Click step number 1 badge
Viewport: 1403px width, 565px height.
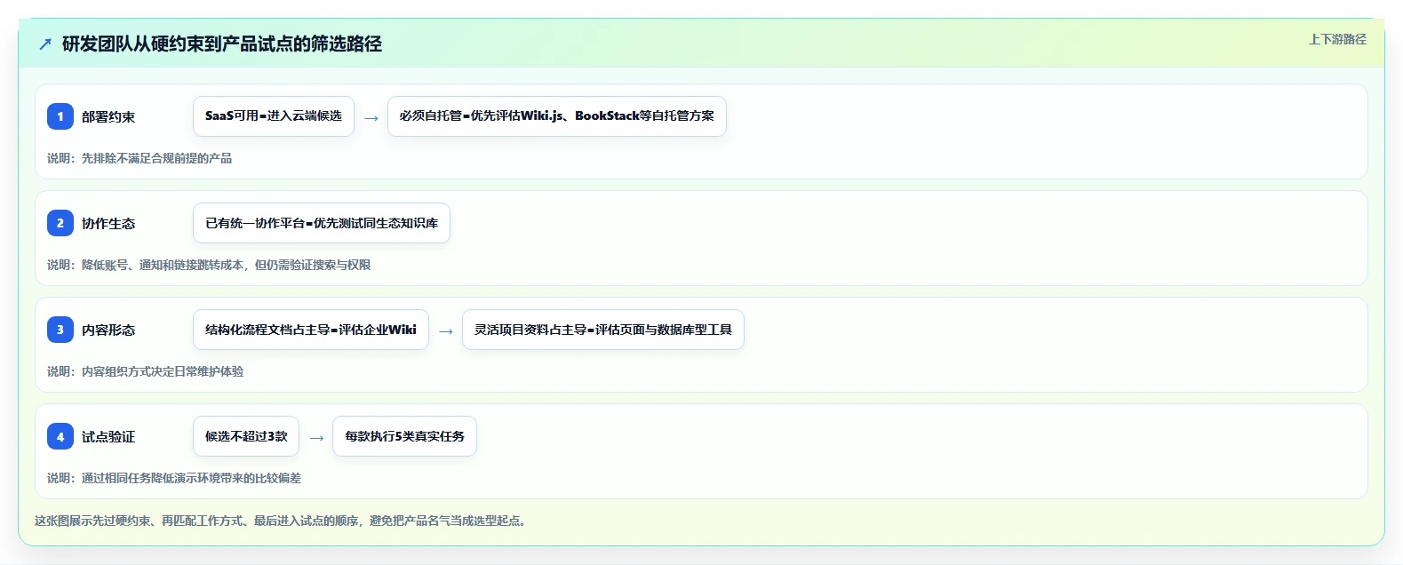(60, 116)
